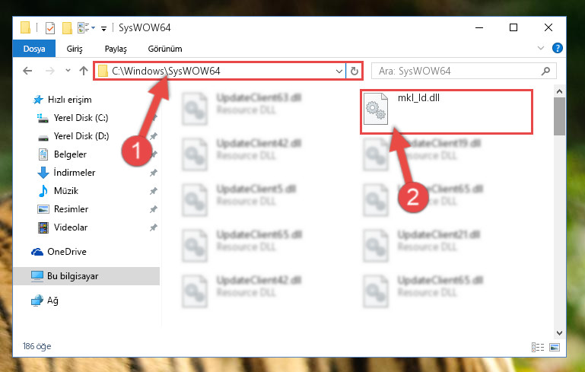
Task: Switch to the Görünüm ribbon tab
Action: click(165, 49)
